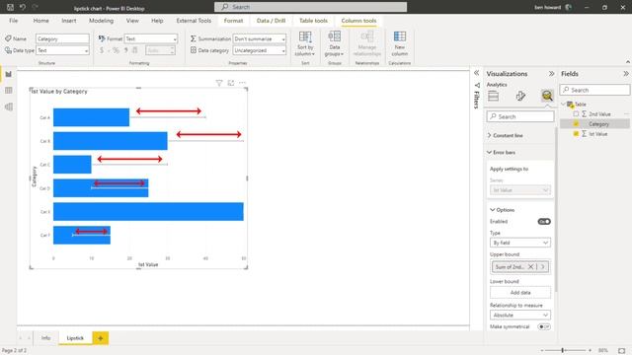Select the Cat E bar in chart
632x355 pixels.
(x=148, y=212)
